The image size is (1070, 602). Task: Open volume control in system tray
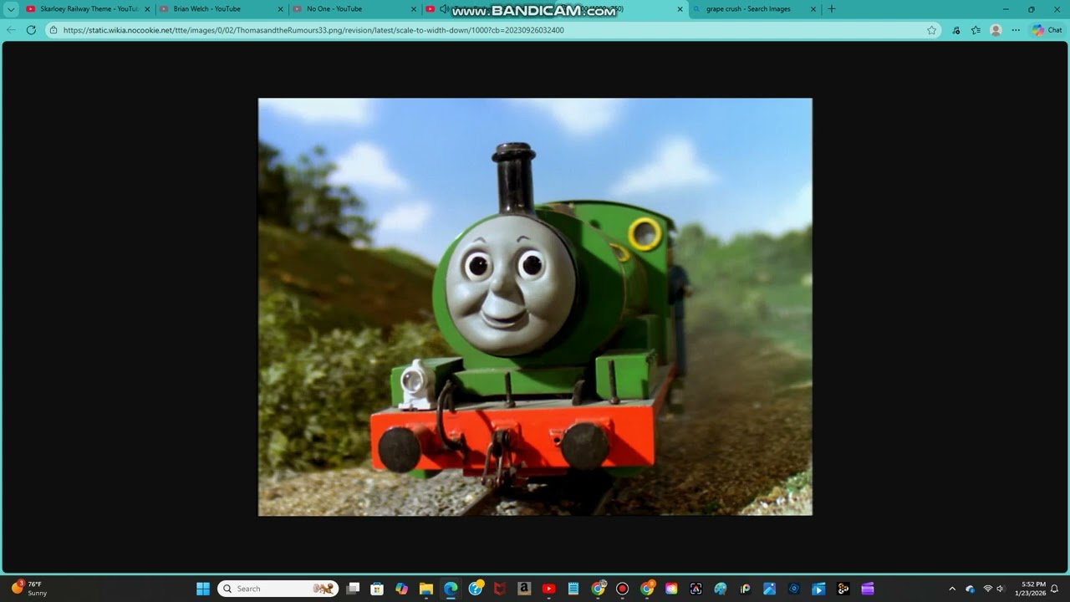pos(1001,589)
